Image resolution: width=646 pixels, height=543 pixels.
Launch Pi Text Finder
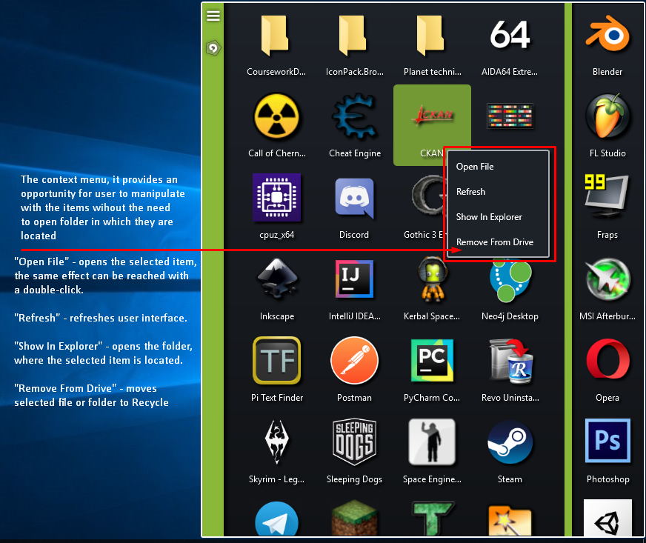tap(276, 360)
